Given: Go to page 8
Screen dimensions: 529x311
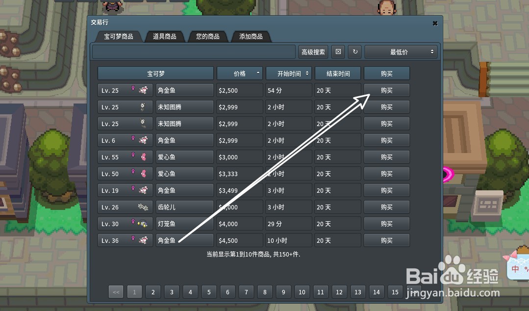Looking at the screenshot, I should point(265,292).
